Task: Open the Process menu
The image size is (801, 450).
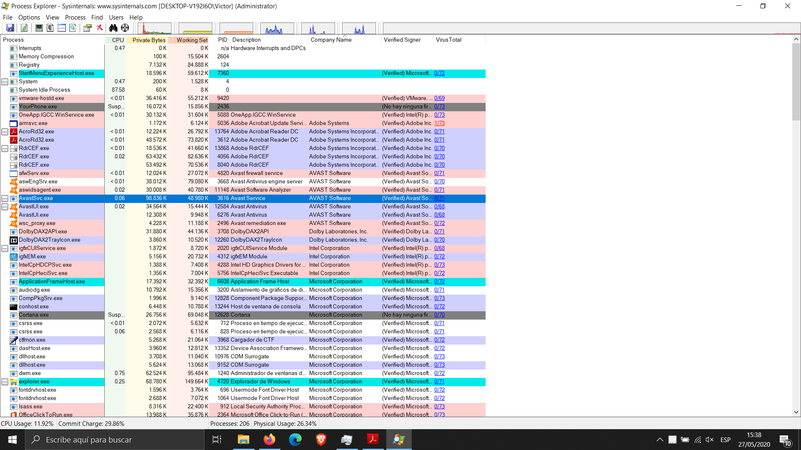Action: pyautogui.click(x=75, y=17)
